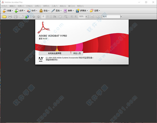Image resolution: width=157 pixels, height=123 pixels.
Task: Open the 工具(T) menu
Action: pyautogui.click(x=54, y=6)
